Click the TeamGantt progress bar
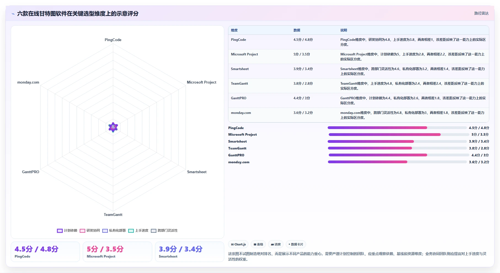500x273 pixels. point(397,148)
